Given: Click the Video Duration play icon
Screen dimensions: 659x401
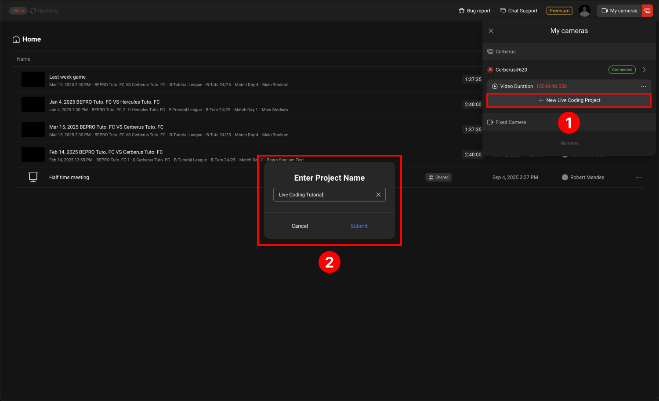Looking at the screenshot, I should (x=495, y=86).
